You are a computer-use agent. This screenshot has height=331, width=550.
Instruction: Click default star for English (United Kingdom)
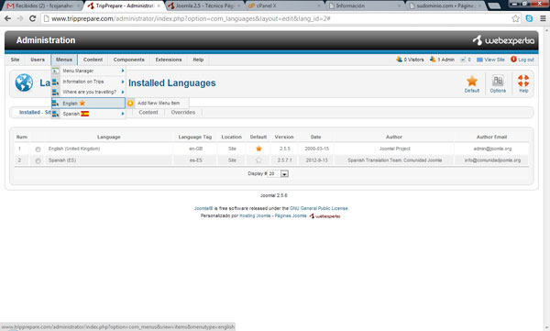click(x=258, y=149)
